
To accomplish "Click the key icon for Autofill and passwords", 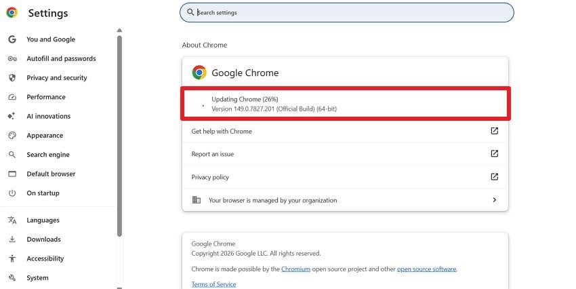I will tap(12, 58).
